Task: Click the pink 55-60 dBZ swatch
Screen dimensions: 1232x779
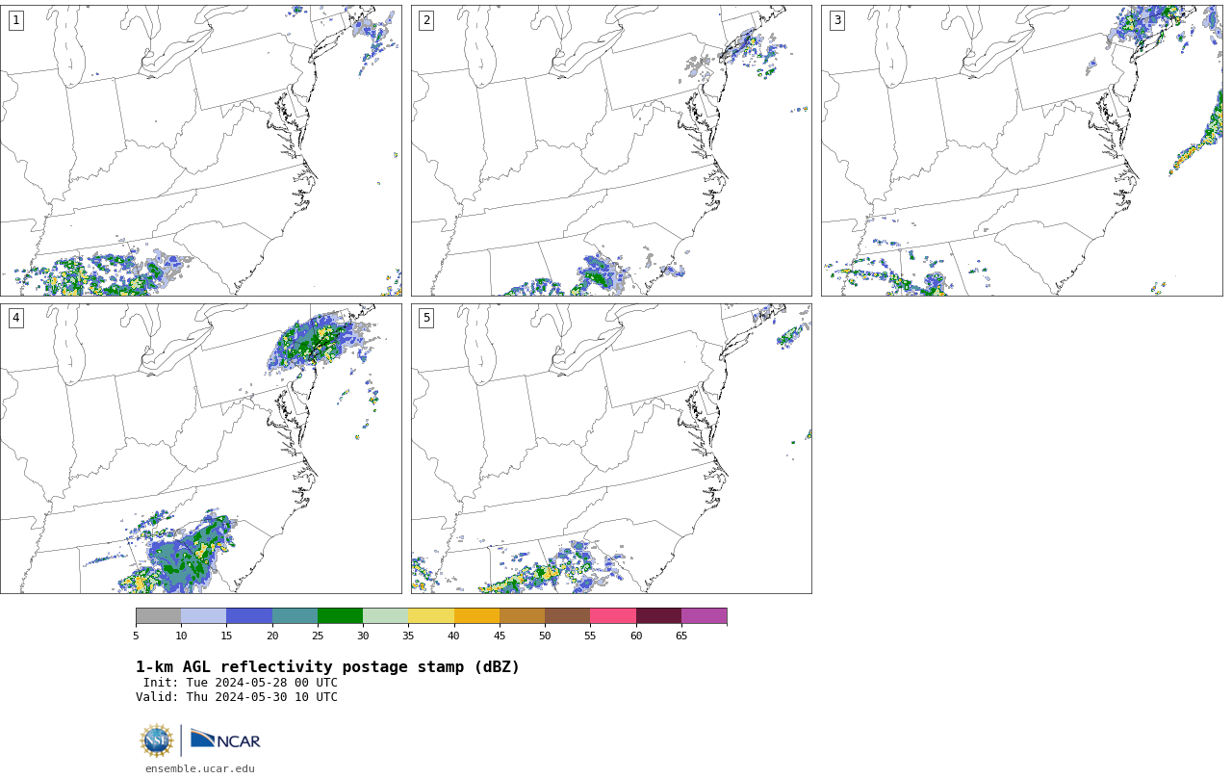Action: (x=613, y=616)
